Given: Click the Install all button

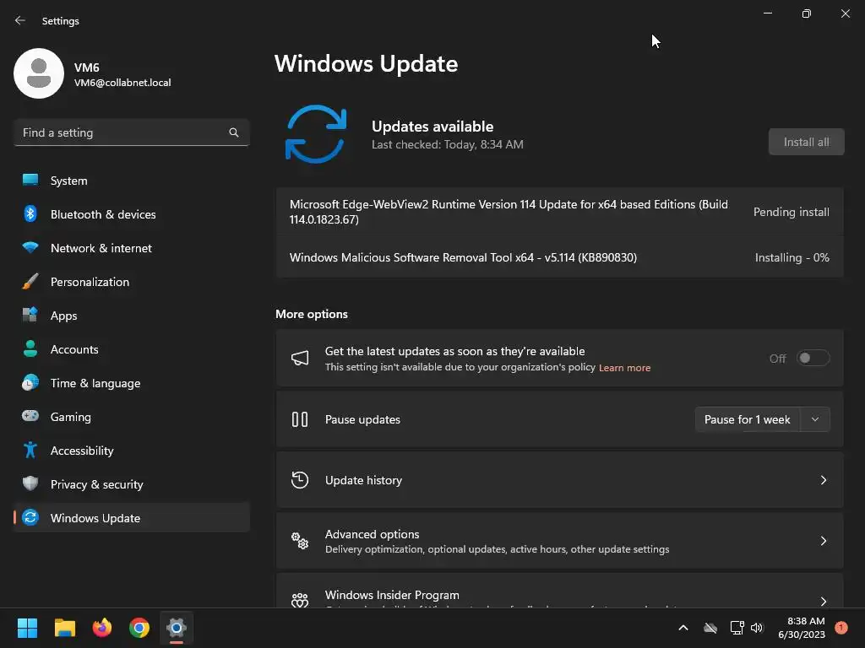Looking at the screenshot, I should 806,142.
